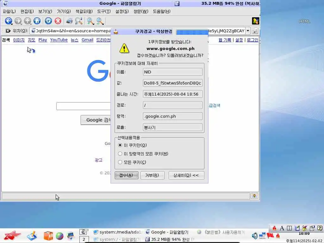Open the 파일(L) menu
The width and height of the screenshot is (324, 243).
[x=9, y=11]
